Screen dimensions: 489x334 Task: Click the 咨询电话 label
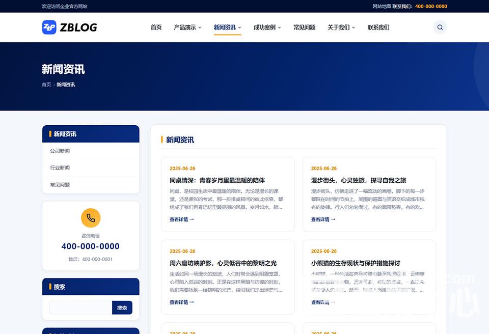[91, 236]
